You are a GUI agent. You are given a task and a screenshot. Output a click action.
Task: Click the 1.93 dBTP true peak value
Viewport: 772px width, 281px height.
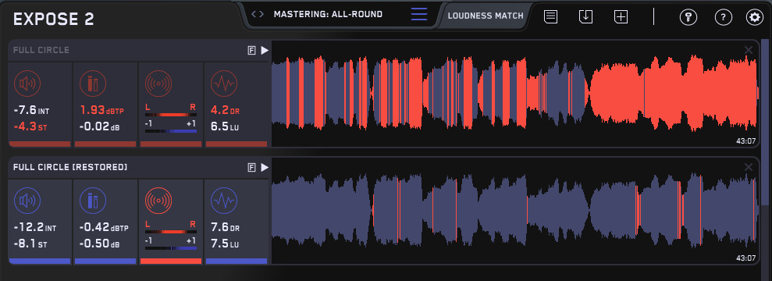(102, 110)
